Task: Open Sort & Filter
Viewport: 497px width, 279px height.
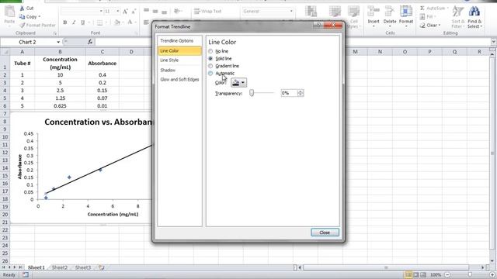Action: (457, 16)
